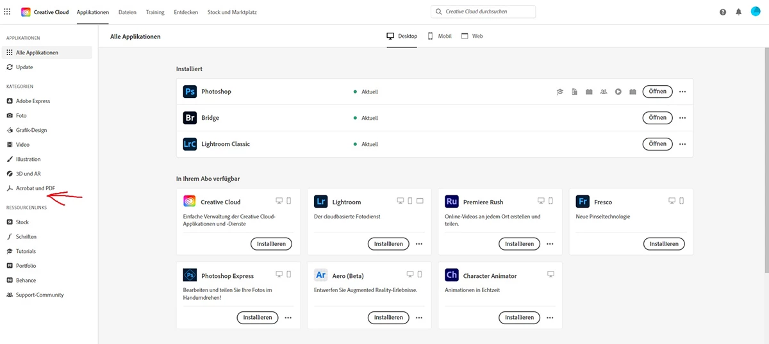This screenshot has width=769, height=344.
Task: Focus the Creative Cloud durchsuchen search field
Action: pyautogui.click(x=483, y=12)
